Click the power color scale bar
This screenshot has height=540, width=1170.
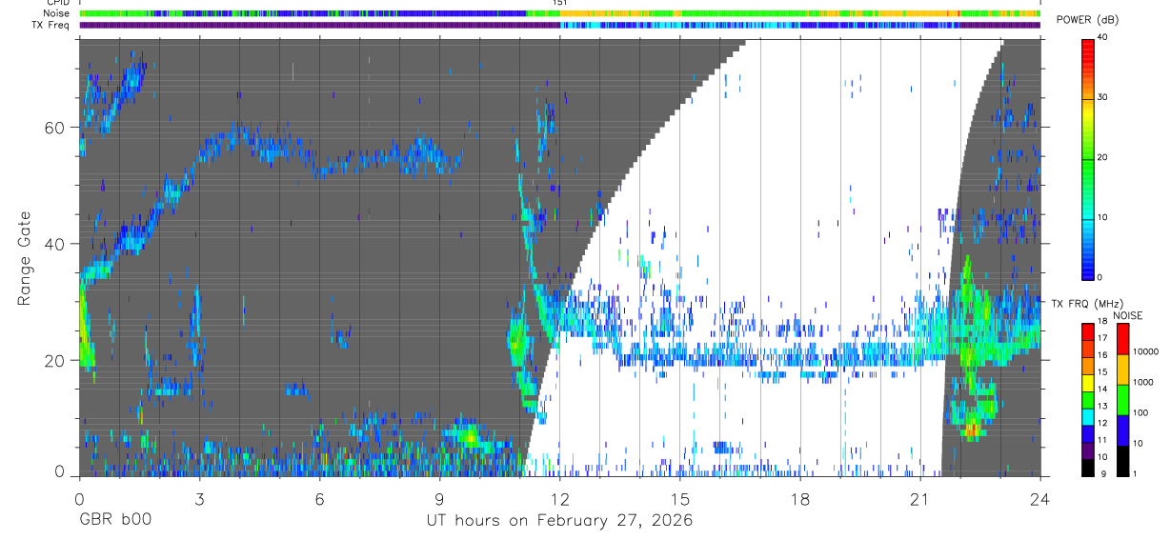click(x=1088, y=158)
